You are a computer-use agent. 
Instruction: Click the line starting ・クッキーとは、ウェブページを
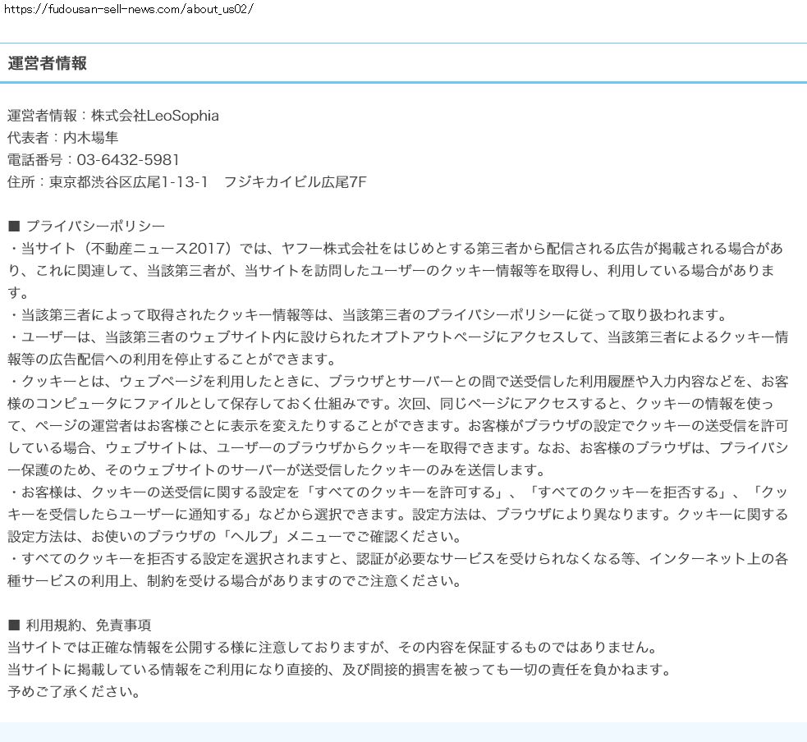398,382
